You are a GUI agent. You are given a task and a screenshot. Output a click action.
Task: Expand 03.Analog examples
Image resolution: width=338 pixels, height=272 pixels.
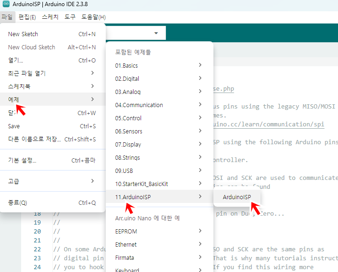[159, 92]
